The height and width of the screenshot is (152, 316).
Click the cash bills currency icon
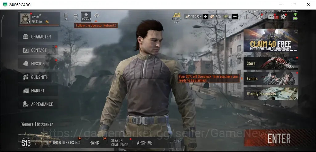coord(187,17)
